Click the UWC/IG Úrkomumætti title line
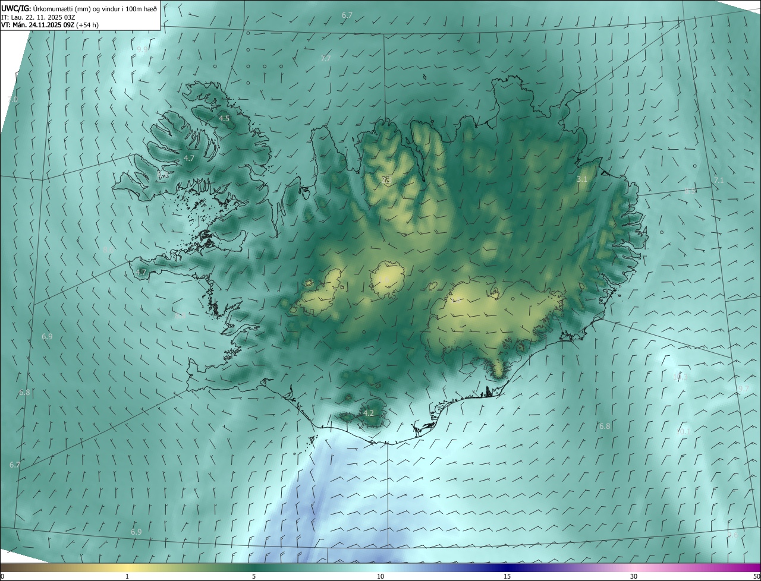The height and width of the screenshot is (581, 761). [79, 8]
